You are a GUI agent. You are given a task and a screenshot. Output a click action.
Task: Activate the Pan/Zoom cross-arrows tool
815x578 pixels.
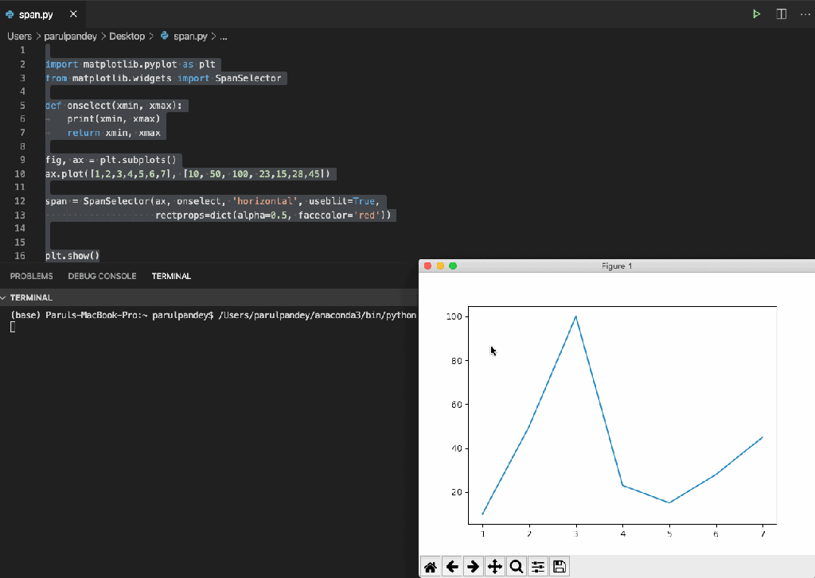[x=494, y=566]
